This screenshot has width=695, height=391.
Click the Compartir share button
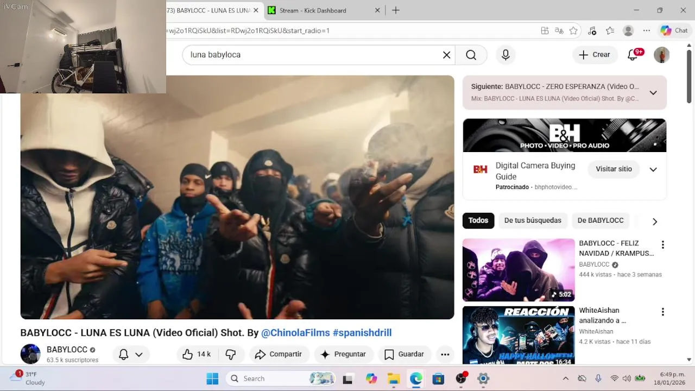tap(279, 354)
